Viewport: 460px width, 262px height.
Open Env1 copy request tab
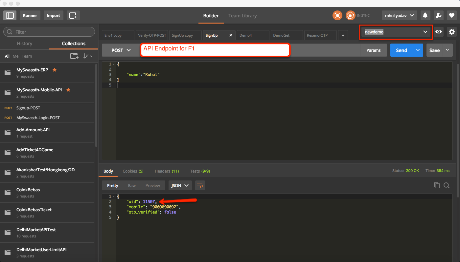(x=118, y=35)
